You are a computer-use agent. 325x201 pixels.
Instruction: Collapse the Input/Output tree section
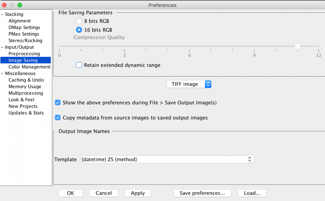pyautogui.click(x=2, y=47)
